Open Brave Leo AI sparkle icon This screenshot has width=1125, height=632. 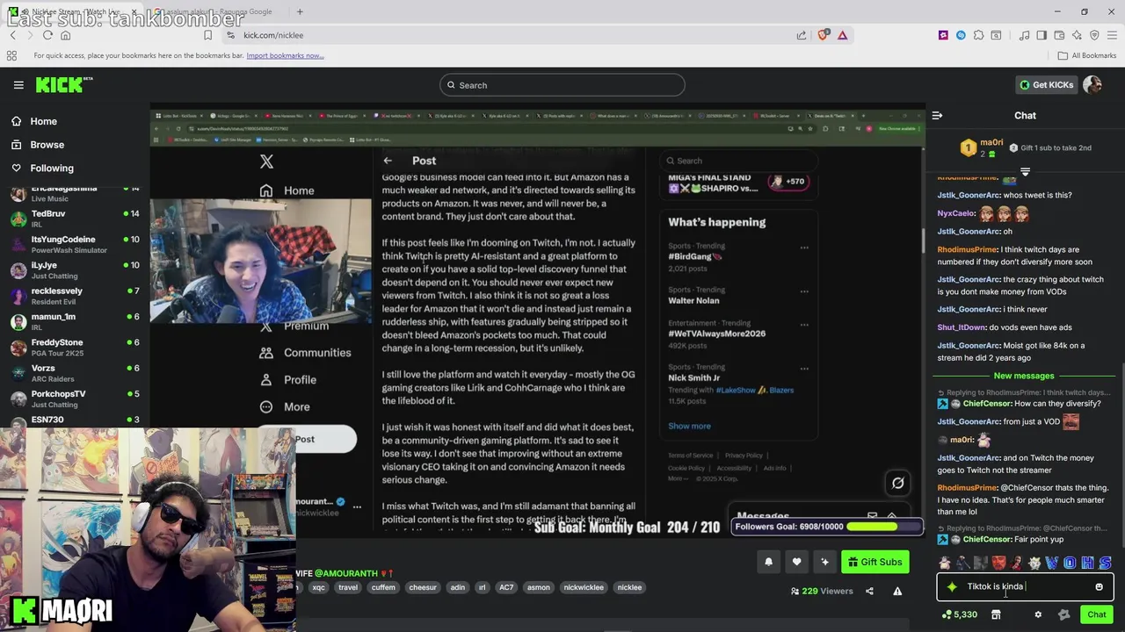pos(1077,35)
